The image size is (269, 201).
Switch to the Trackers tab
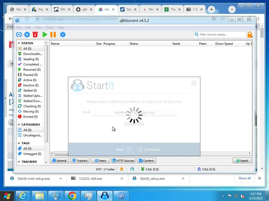[x=80, y=161]
